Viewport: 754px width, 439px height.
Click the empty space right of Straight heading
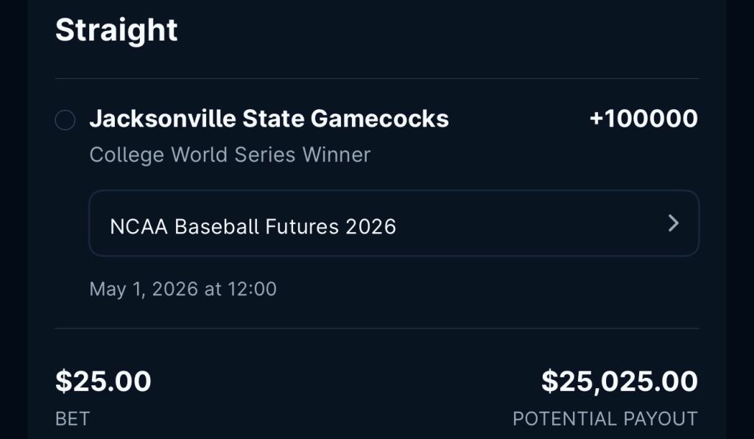click(442, 30)
